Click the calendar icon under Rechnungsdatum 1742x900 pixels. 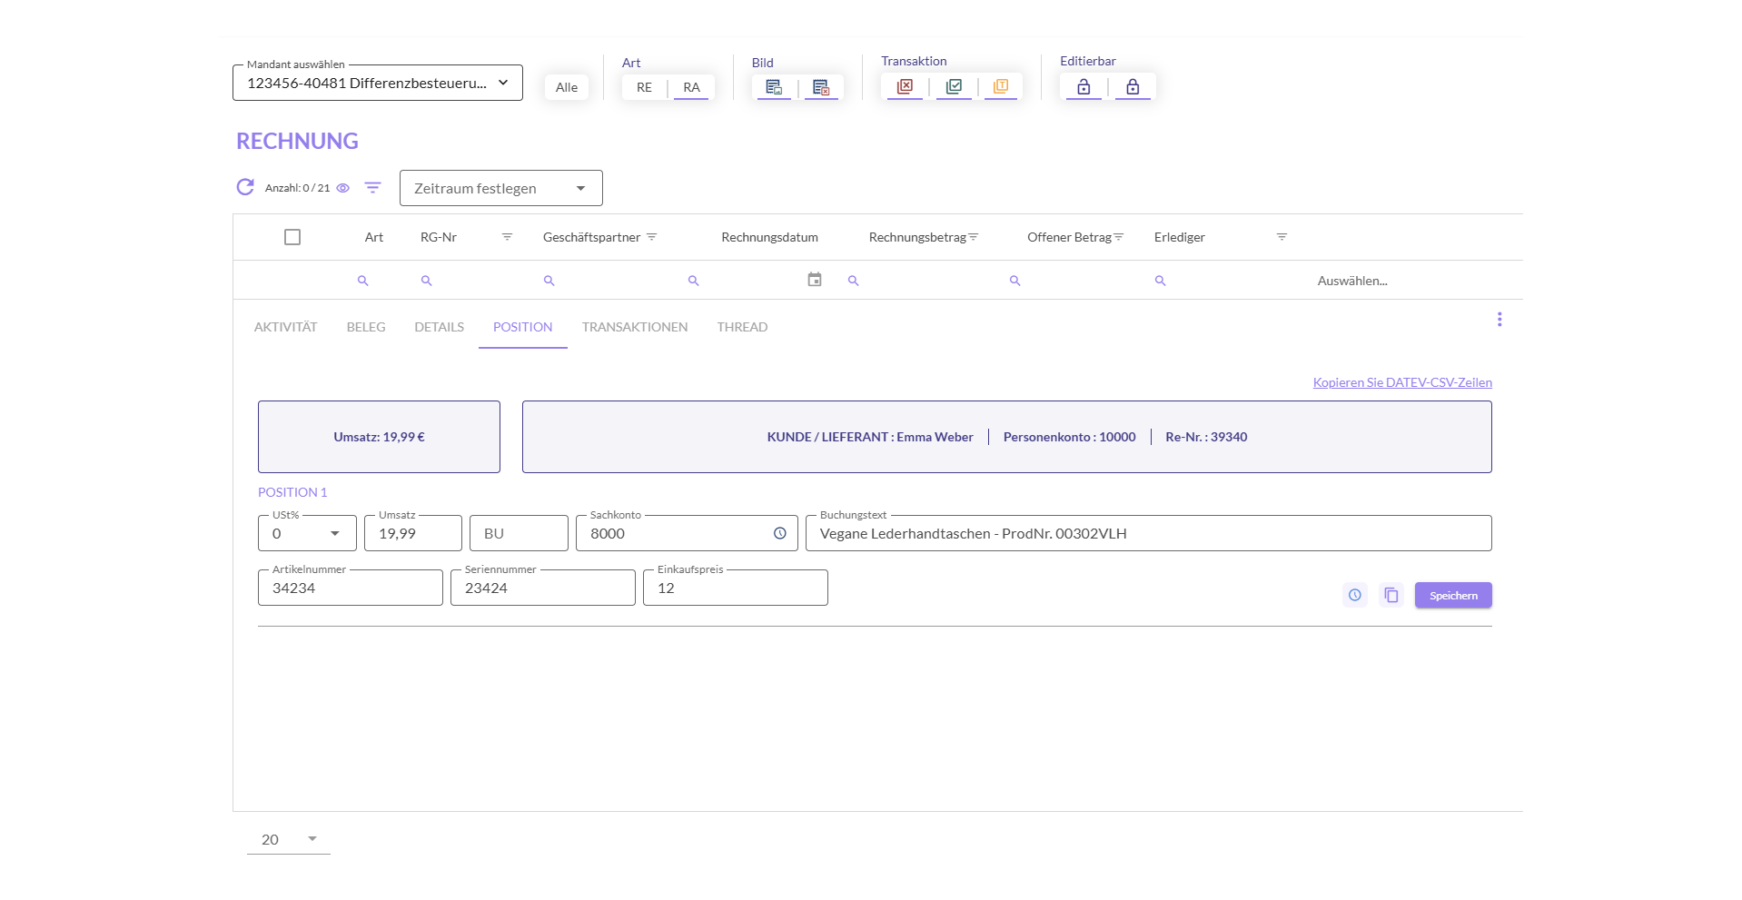coord(815,280)
